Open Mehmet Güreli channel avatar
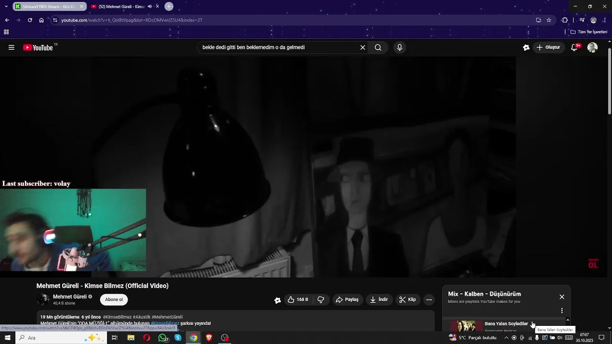Viewport: 612px width, 344px height. pos(43,300)
